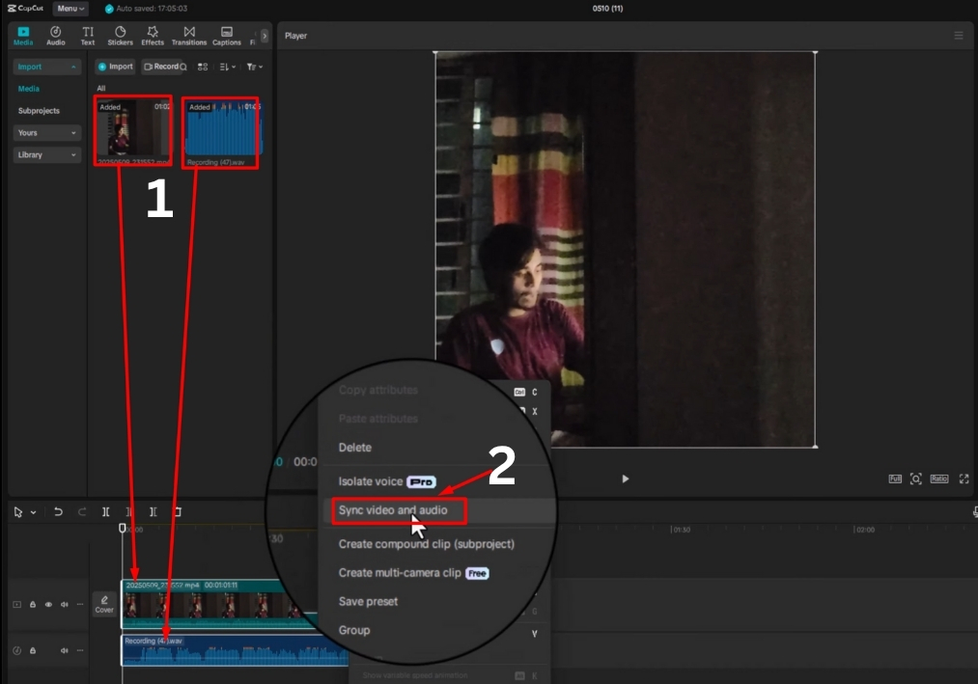Toggle video track visibility eye
The width and height of the screenshot is (978, 684).
coord(48,604)
